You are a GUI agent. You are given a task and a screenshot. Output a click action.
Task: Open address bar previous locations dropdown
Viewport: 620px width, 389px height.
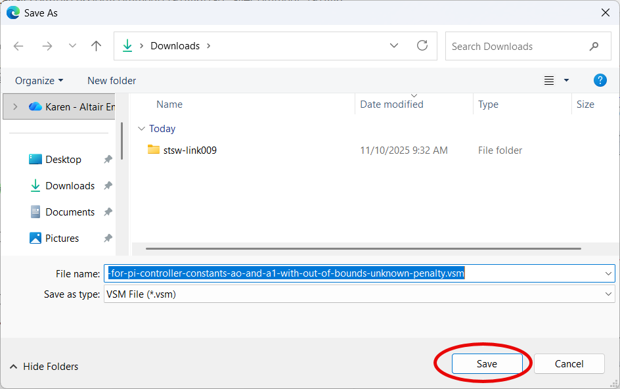click(x=394, y=45)
